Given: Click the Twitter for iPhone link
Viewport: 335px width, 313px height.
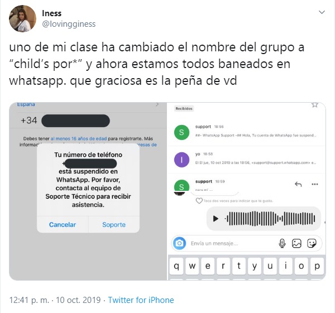Looking at the screenshot, I should (141, 300).
